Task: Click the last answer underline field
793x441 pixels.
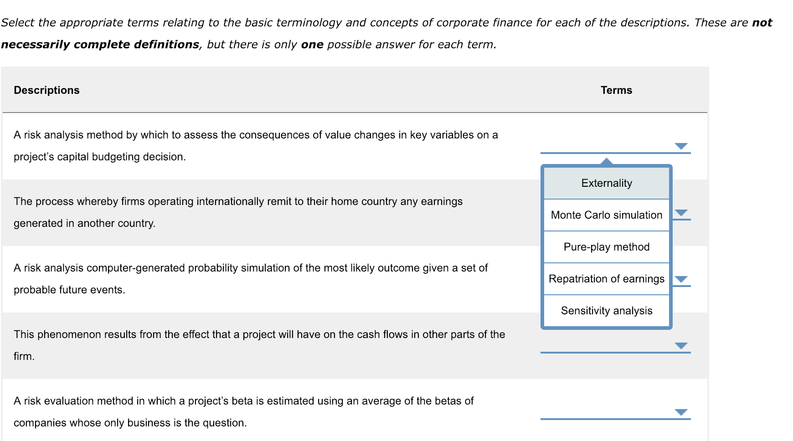Action: (615, 418)
